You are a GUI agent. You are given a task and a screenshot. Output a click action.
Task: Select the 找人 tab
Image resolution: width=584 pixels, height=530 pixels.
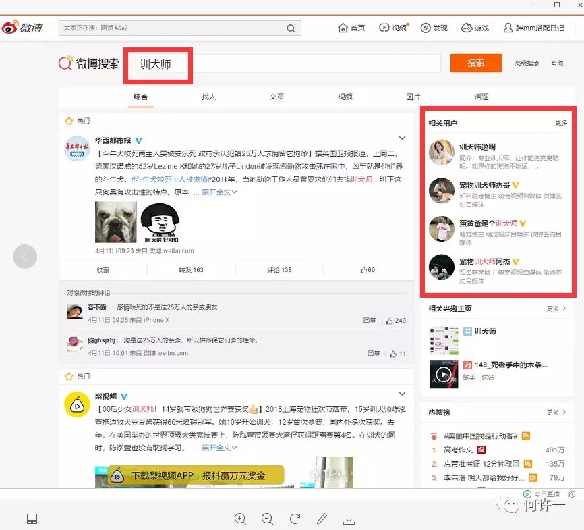208,97
